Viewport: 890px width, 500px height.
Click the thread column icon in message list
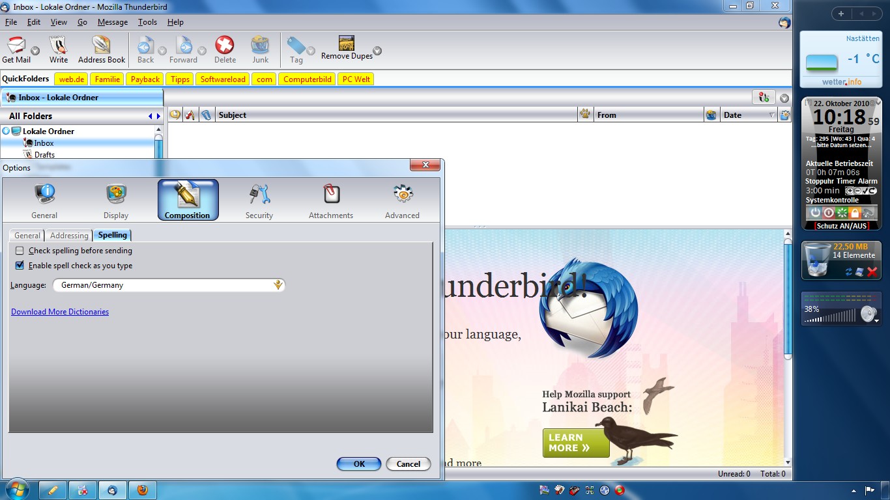pyautogui.click(x=175, y=115)
